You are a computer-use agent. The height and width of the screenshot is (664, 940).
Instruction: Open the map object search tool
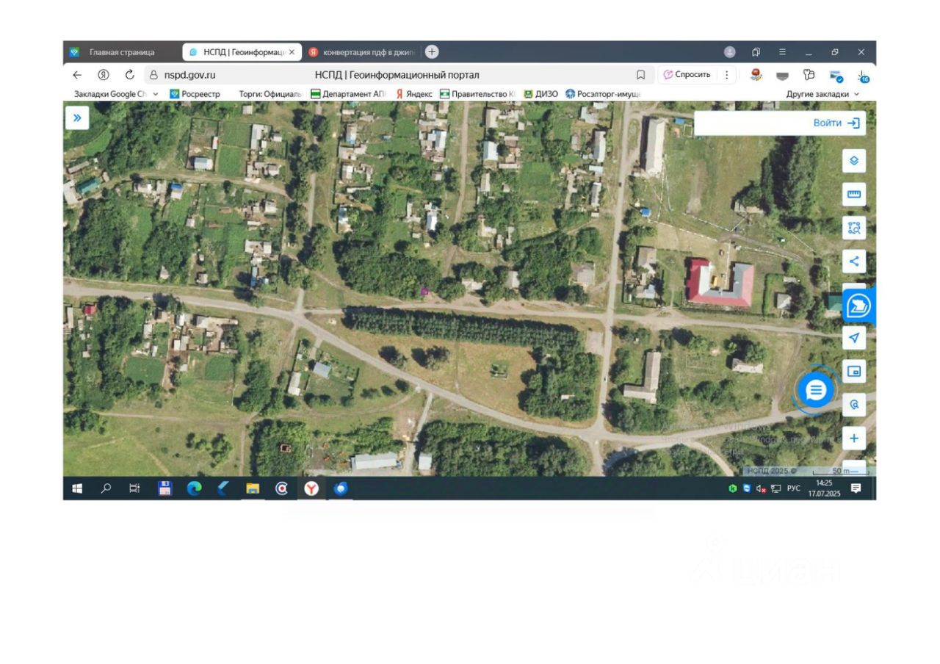tap(854, 405)
